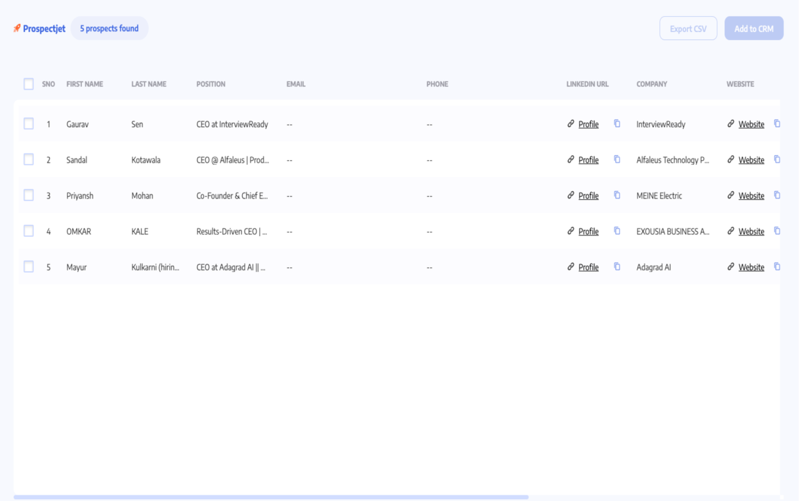
Task: Copy LinkedIn URL for Sandal Kotawala
Action: [x=617, y=160]
